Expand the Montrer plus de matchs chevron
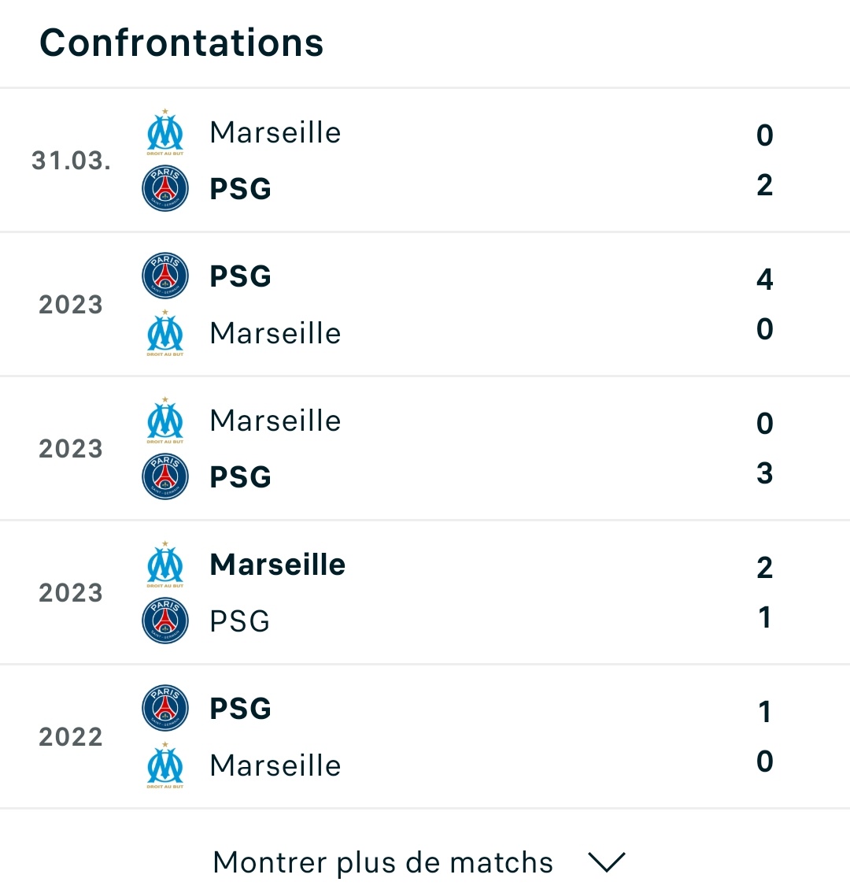850x893 pixels. [x=607, y=862]
